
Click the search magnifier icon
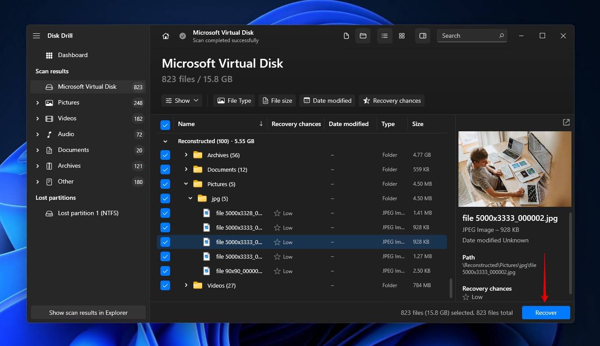[501, 36]
